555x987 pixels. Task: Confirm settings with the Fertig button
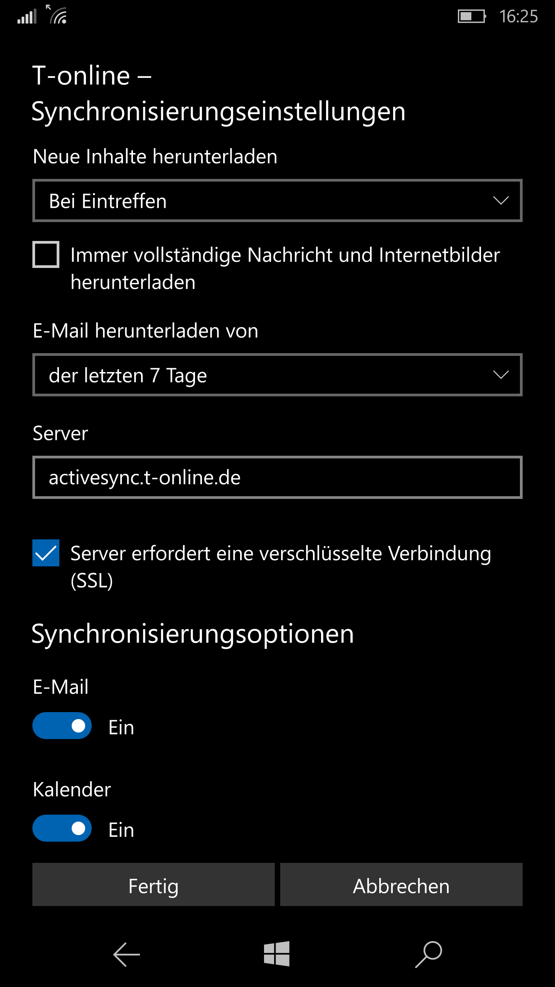pos(153,884)
